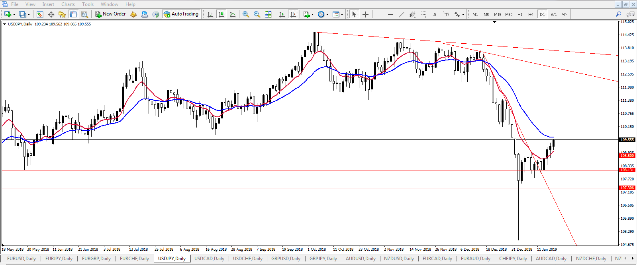
Task: Switch to the AUDCAD,Daily chart tab
Action: click(x=551, y=259)
